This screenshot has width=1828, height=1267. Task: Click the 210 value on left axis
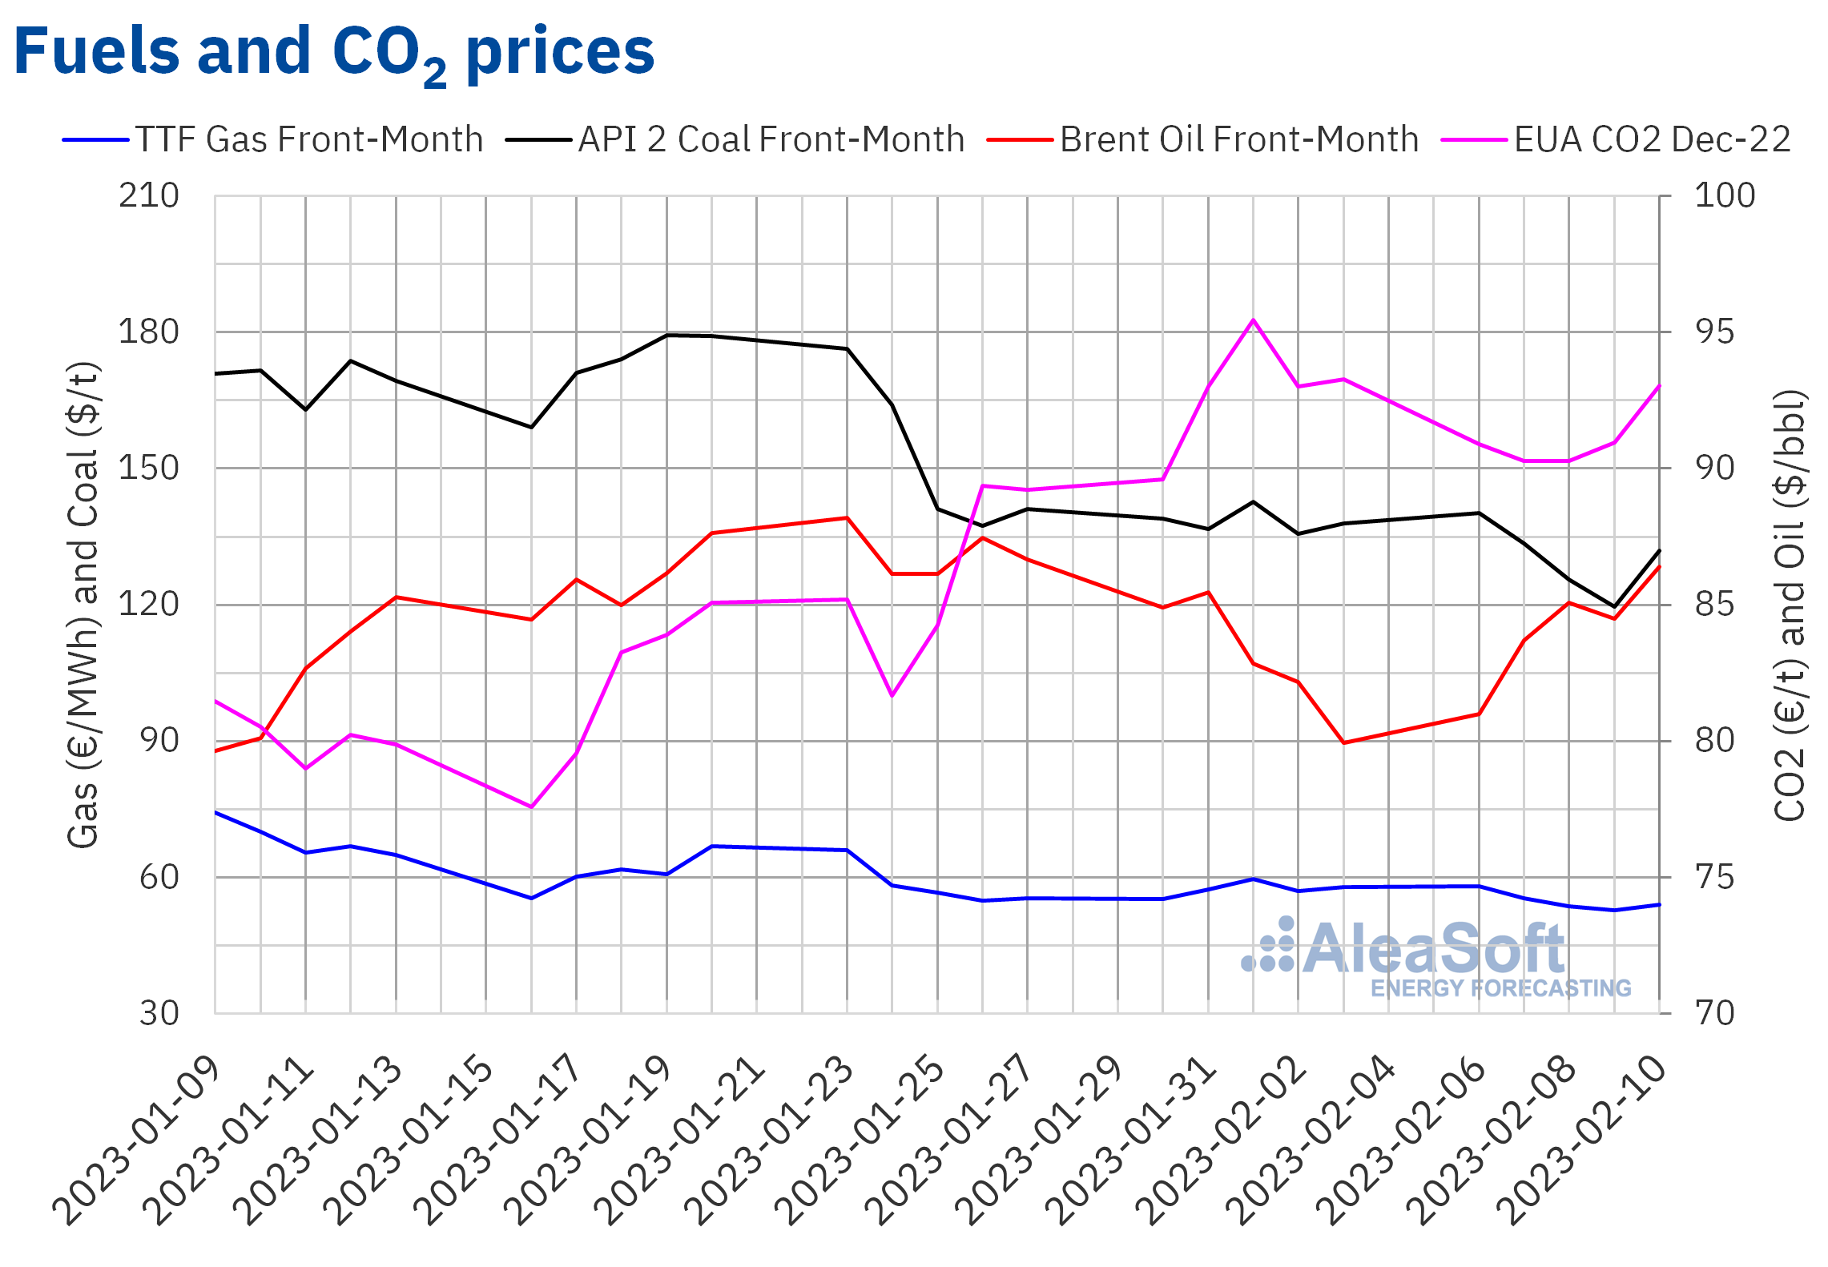(149, 196)
